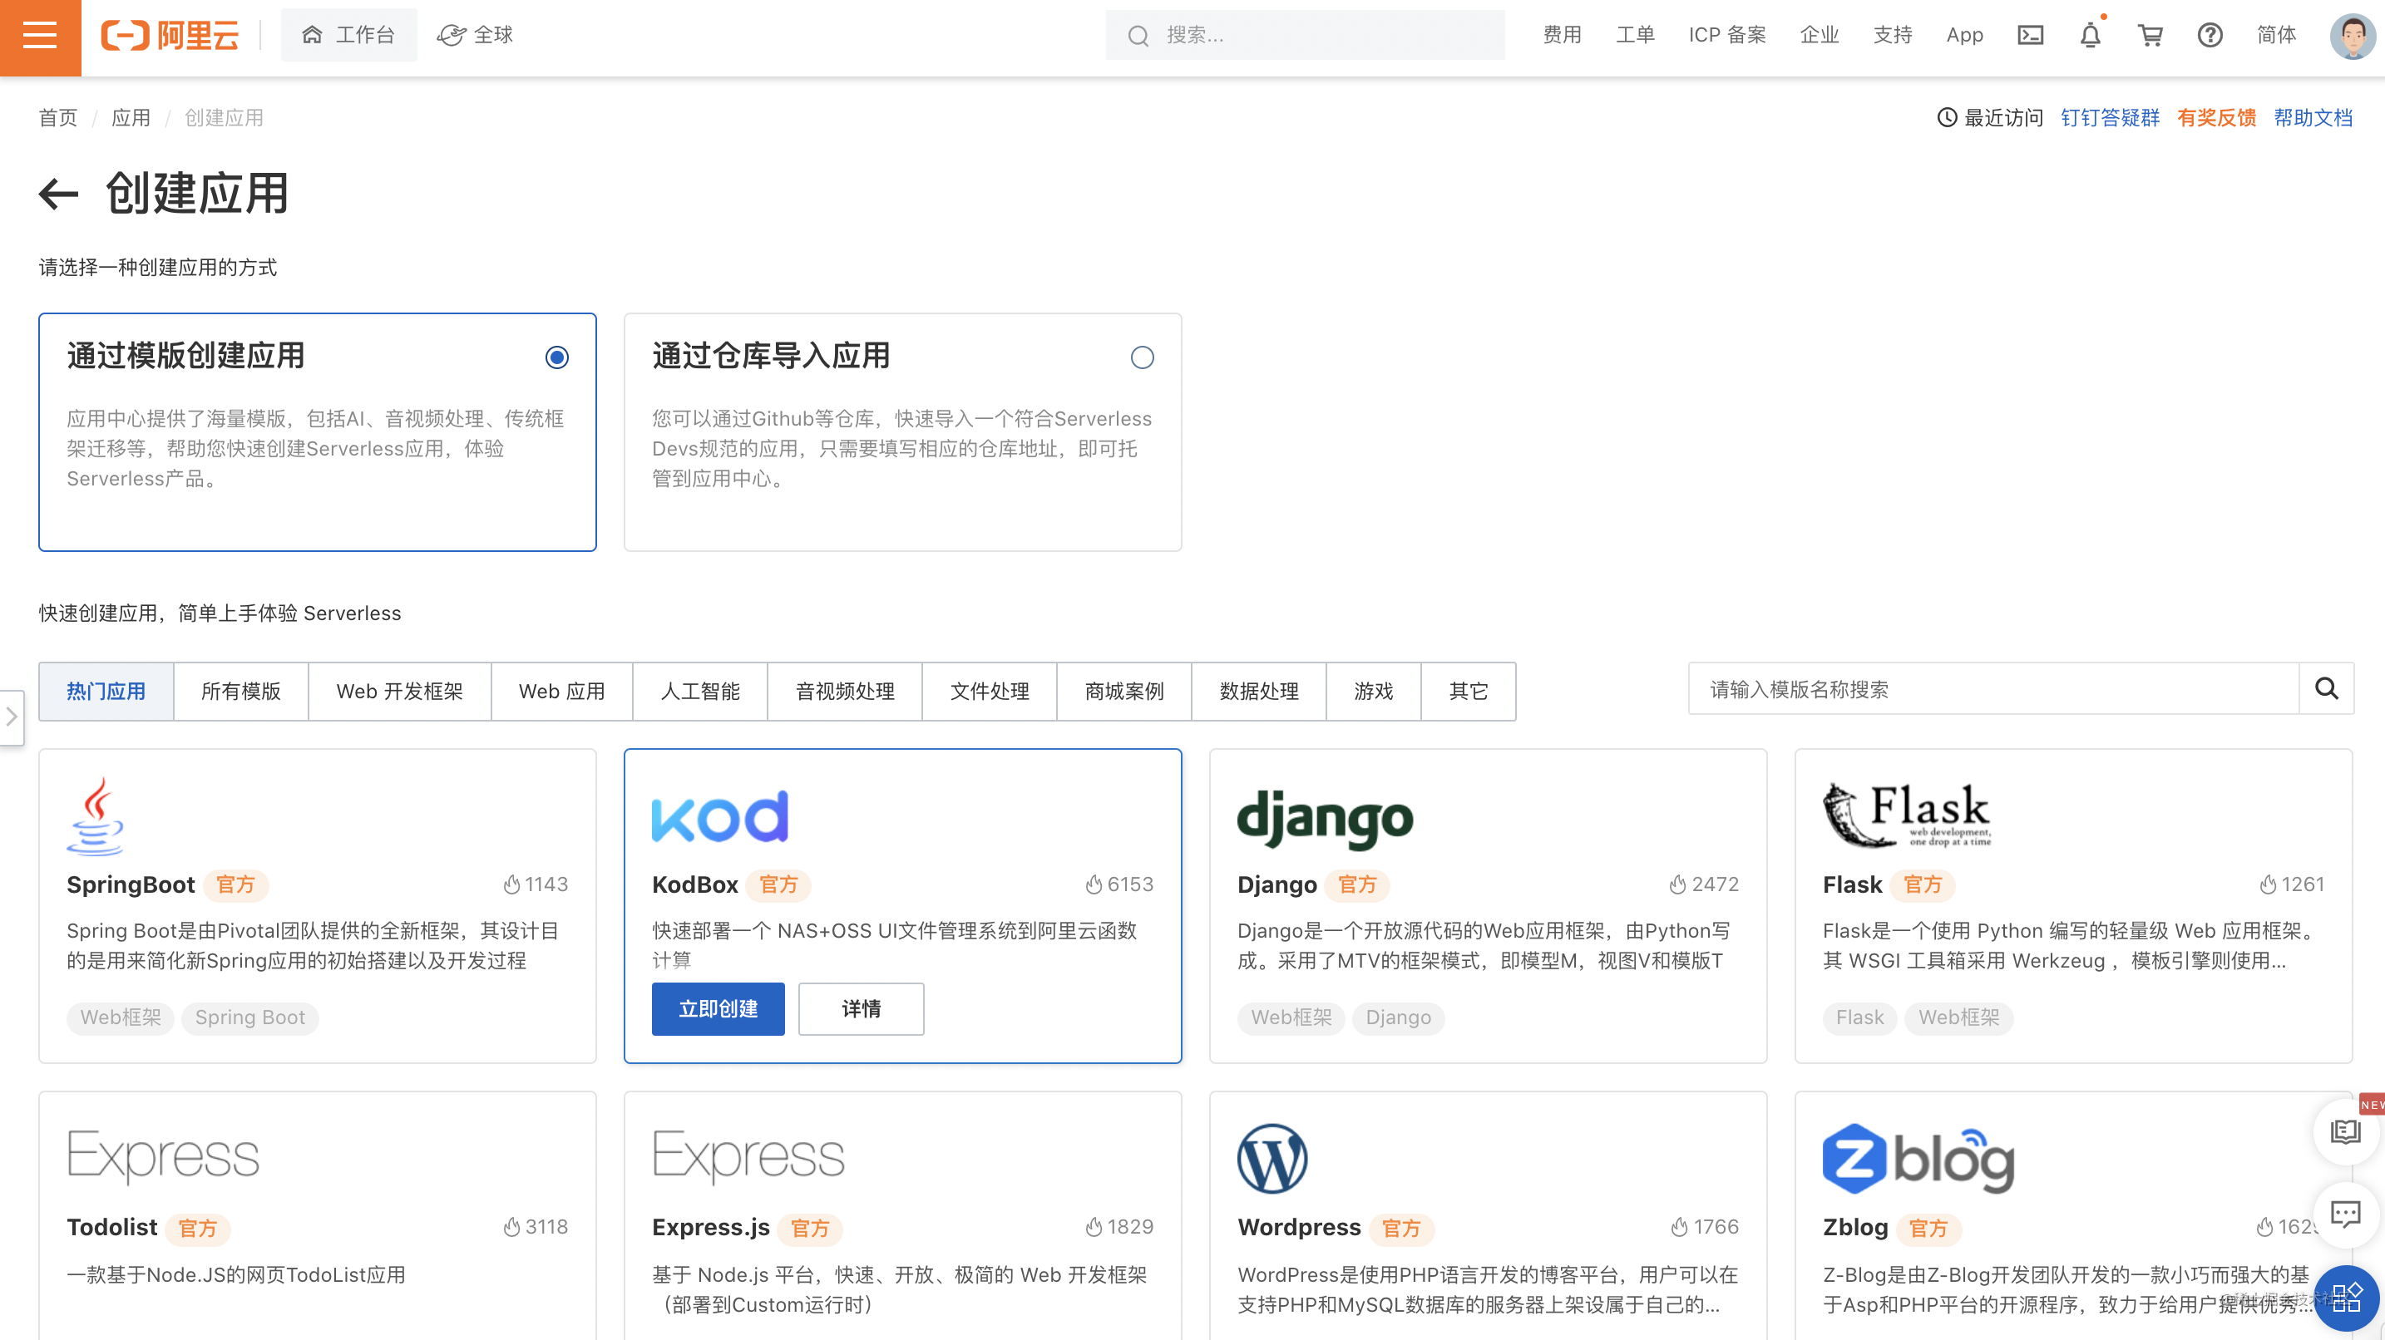Switch to the 数据处理 tab

(x=1259, y=692)
